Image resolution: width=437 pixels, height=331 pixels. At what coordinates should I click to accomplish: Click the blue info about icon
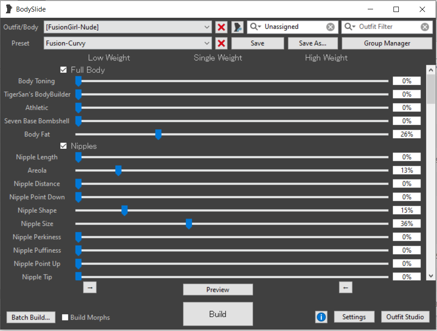[x=321, y=317]
